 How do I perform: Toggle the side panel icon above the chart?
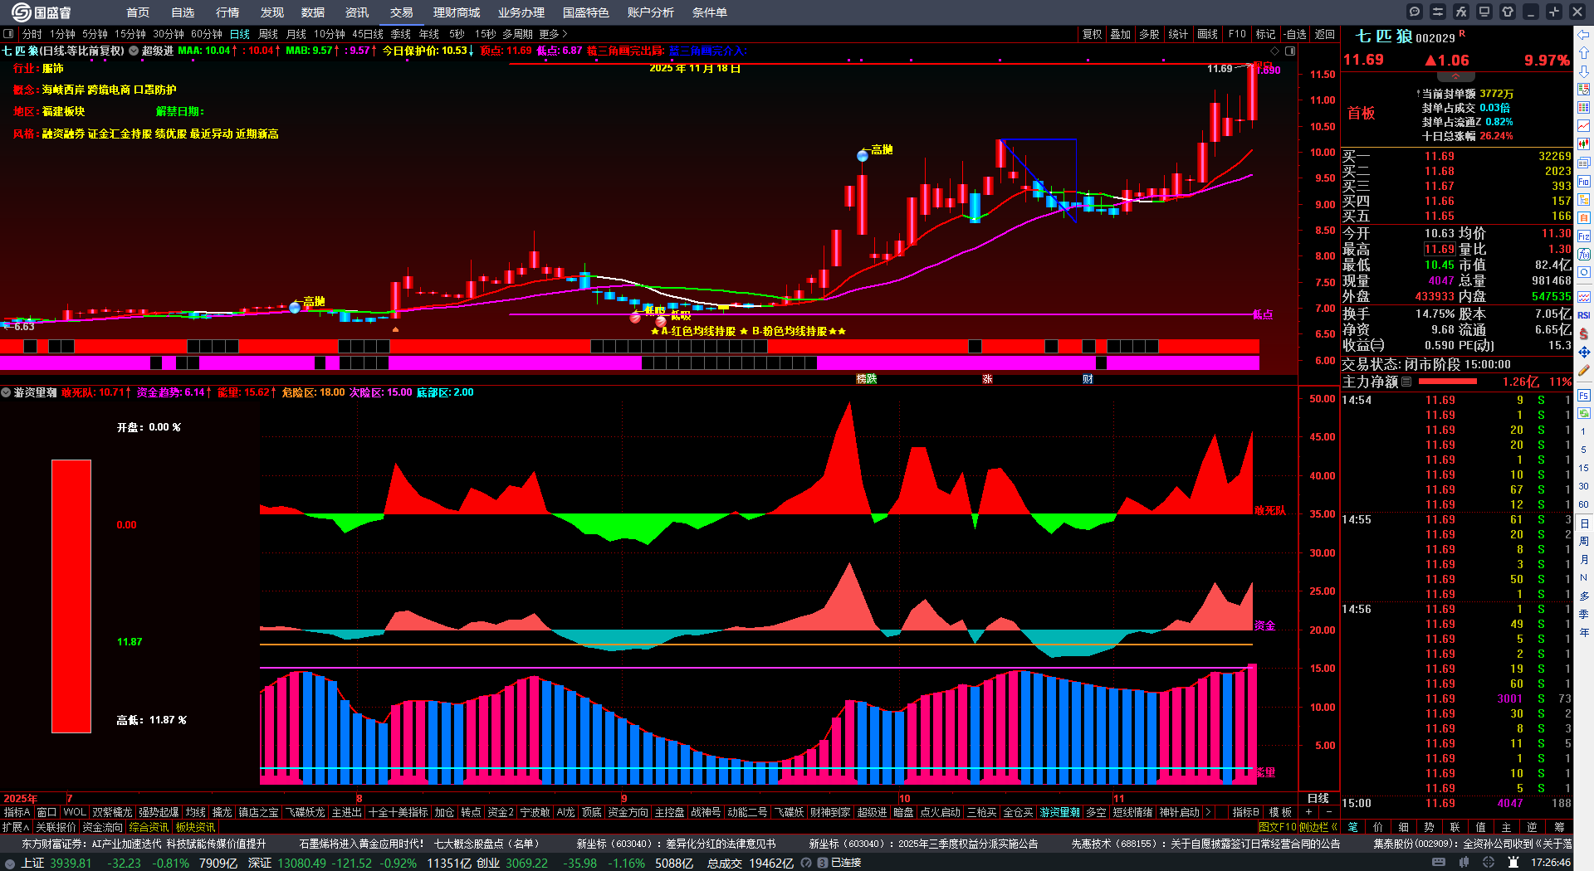pyautogui.click(x=1290, y=51)
